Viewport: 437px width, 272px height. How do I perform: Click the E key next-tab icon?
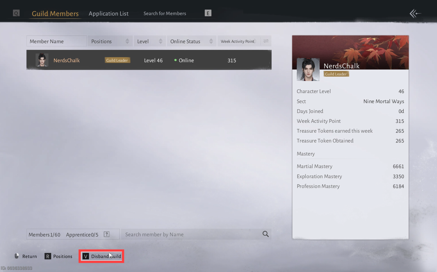208,13
